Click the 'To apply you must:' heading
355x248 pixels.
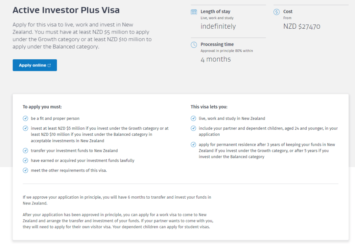tap(42, 107)
